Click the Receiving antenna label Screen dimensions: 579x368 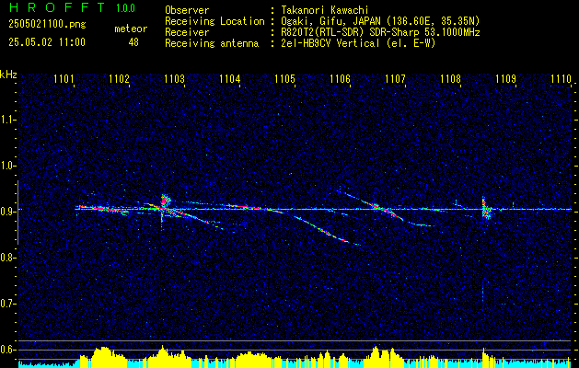[x=212, y=43]
